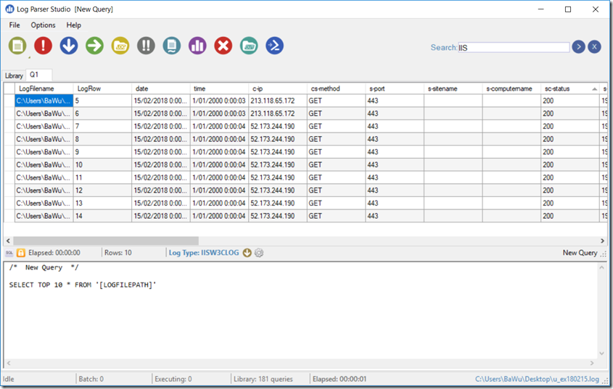Click the row header of LogRow 11
Image resolution: width=613 pixels, height=389 pixels.
9,177
